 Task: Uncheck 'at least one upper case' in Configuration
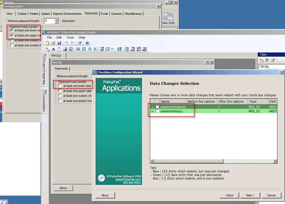pyautogui.click(x=12, y=35)
